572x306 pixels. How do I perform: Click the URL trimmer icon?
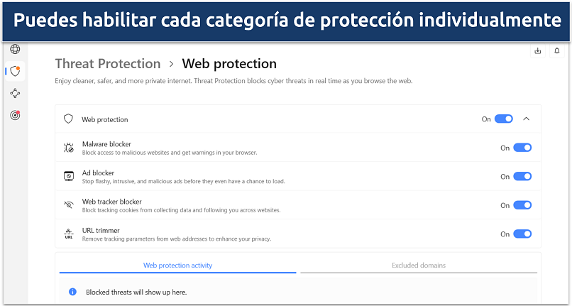point(69,234)
